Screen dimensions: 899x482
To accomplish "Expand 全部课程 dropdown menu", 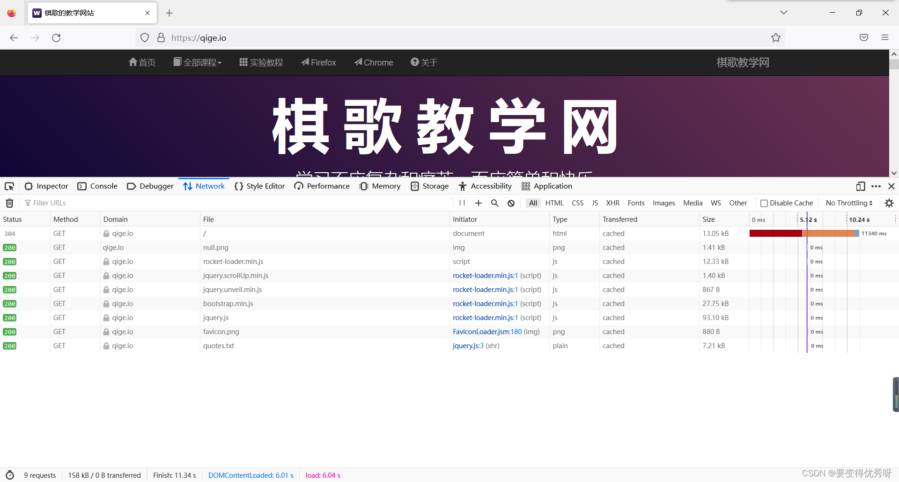I will tap(198, 62).
